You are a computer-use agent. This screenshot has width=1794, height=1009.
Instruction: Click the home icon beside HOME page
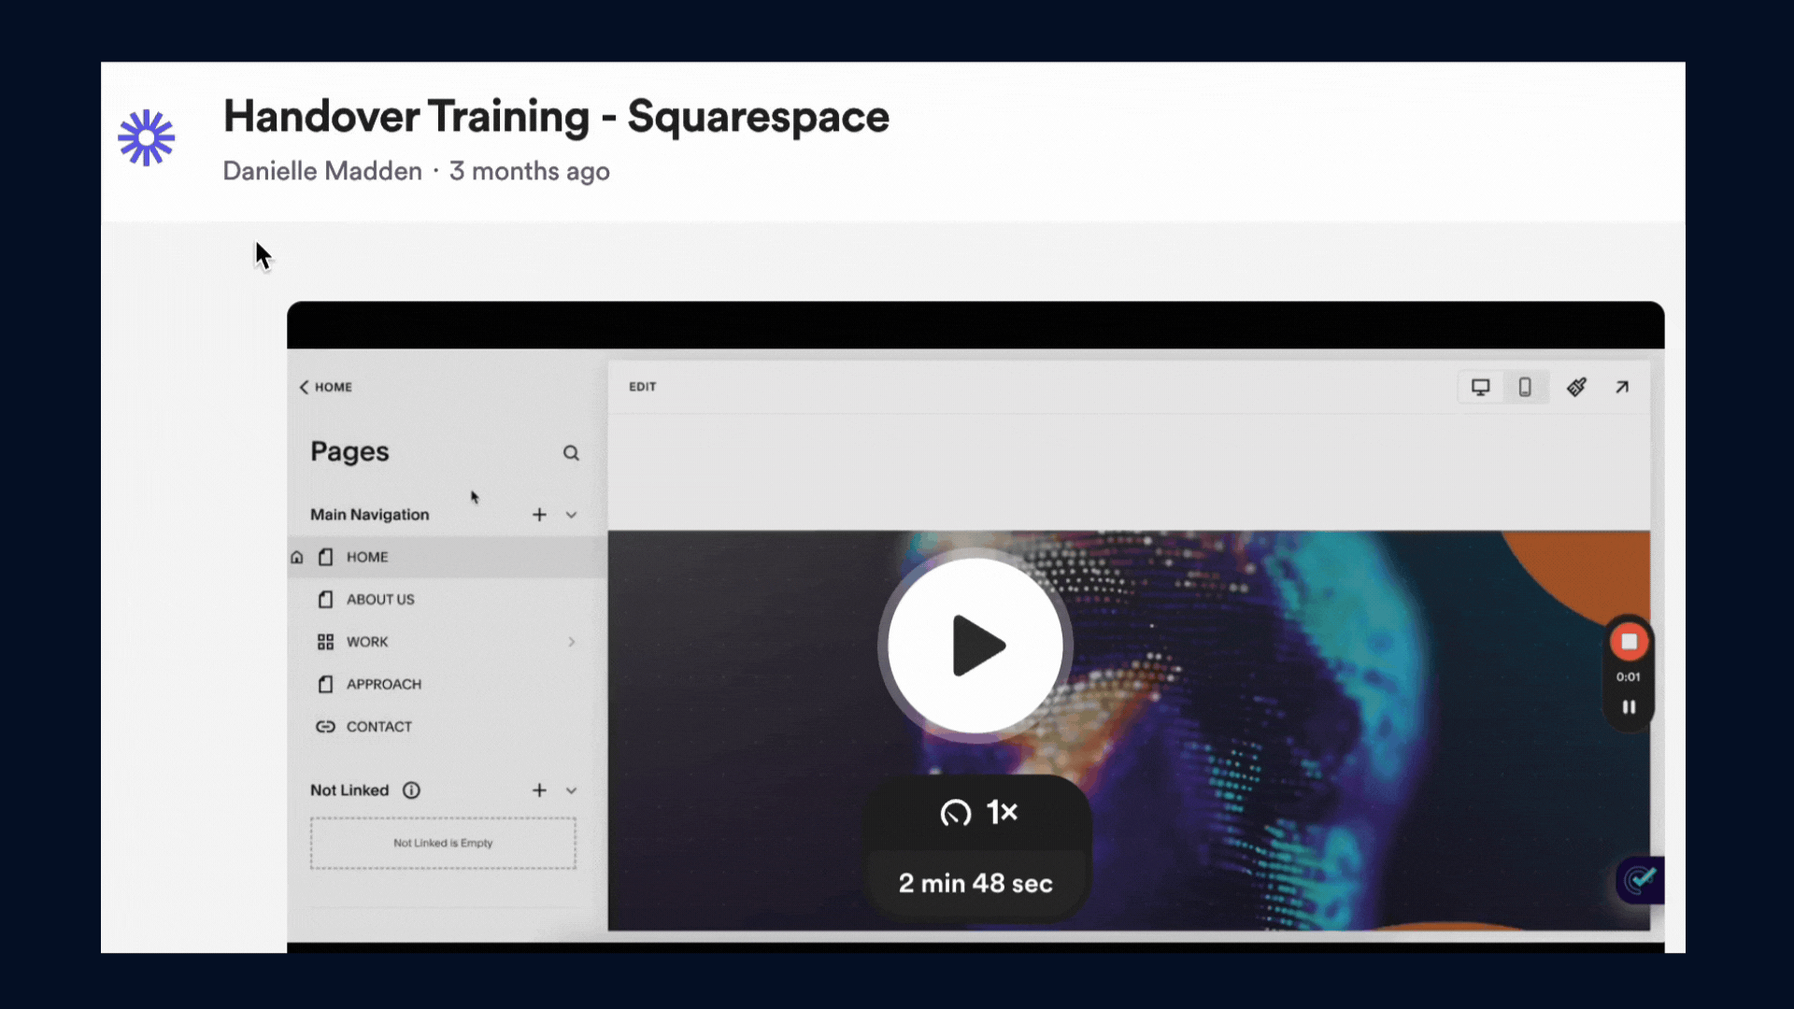297,558
